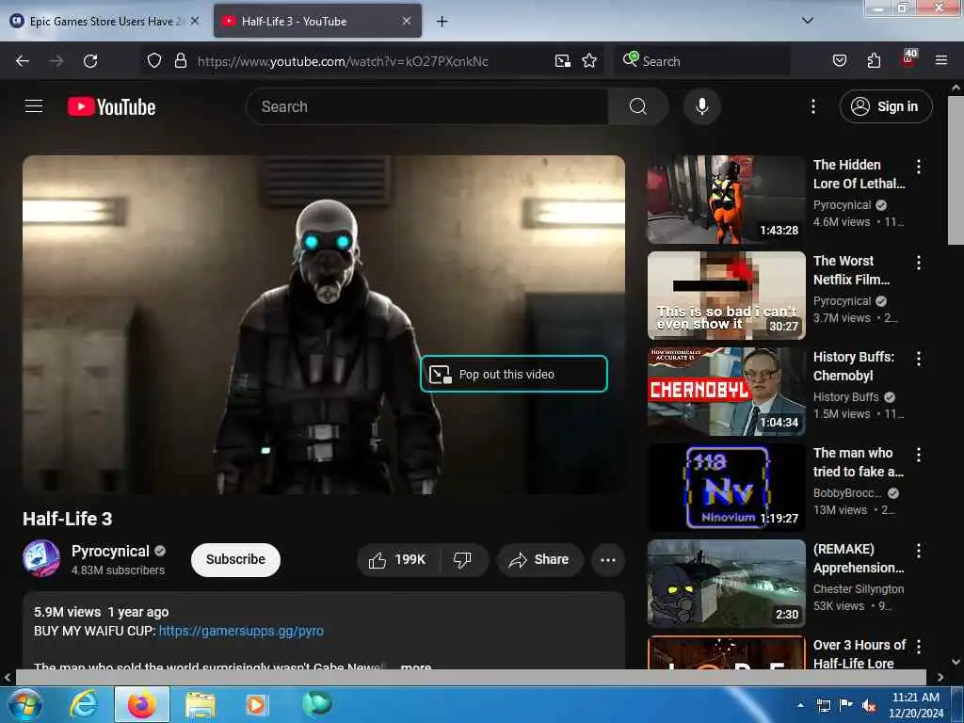Open The Worst Netflix Film thumbnail
964x723 pixels.
click(x=726, y=295)
